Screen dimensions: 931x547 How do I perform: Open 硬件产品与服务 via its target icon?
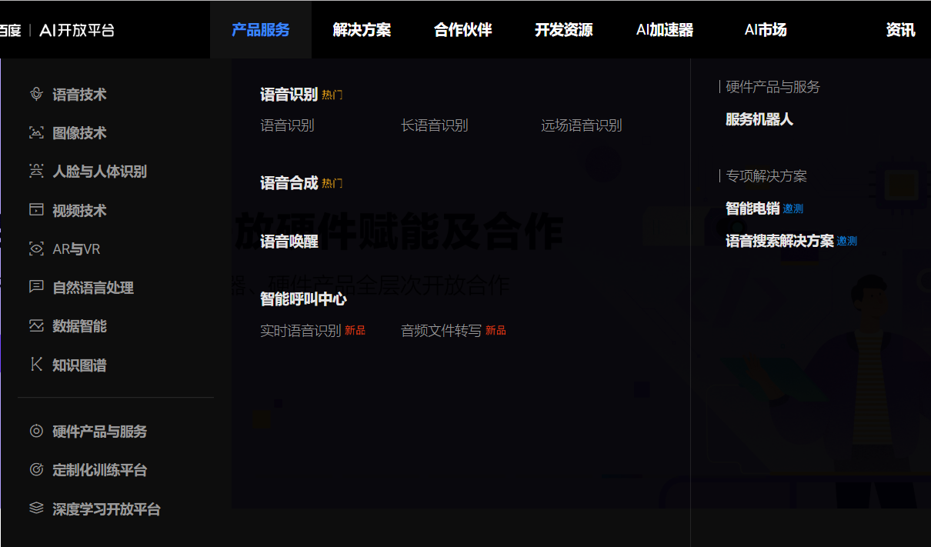click(x=35, y=431)
